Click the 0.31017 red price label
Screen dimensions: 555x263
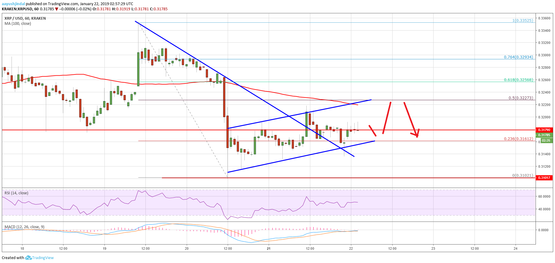tap(544, 178)
